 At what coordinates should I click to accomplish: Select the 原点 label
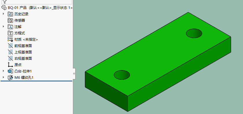click(x=18, y=65)
